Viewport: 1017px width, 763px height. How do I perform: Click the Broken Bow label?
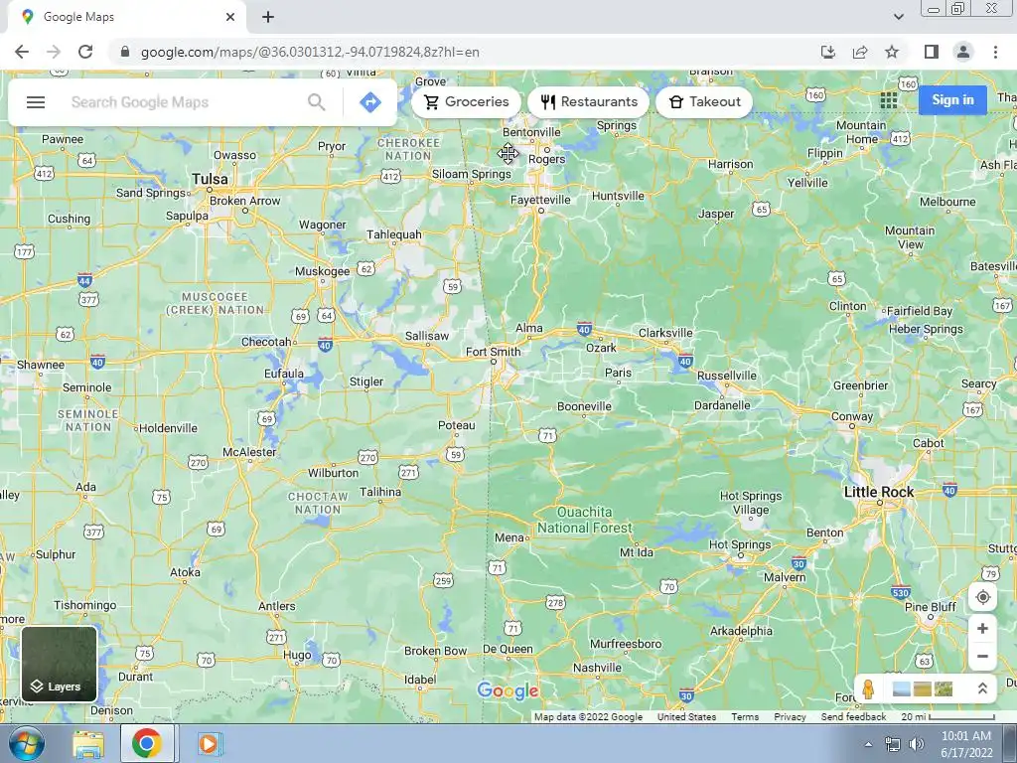[435, 650]
